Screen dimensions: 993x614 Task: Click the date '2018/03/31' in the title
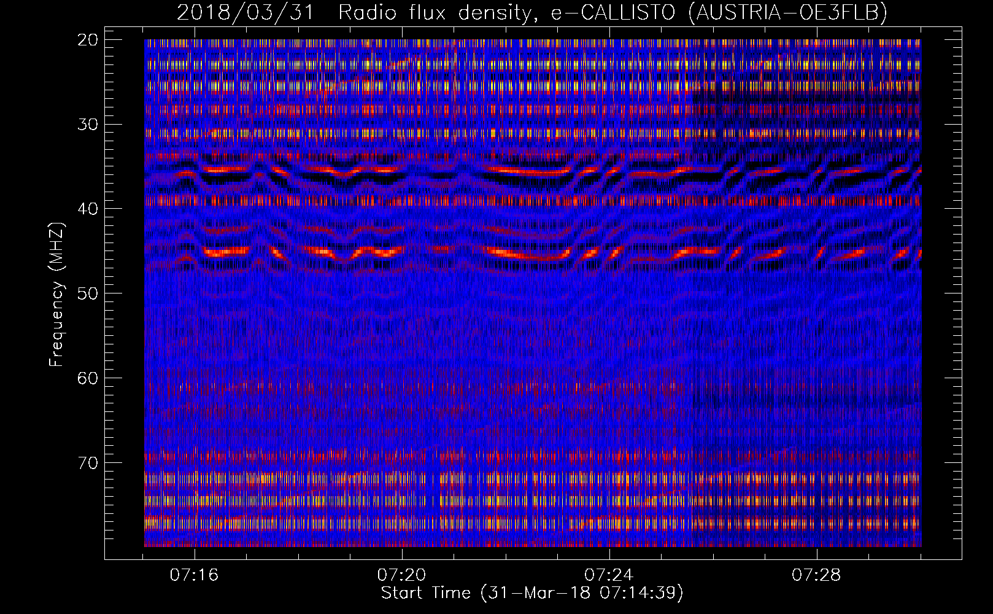[245, 13]
